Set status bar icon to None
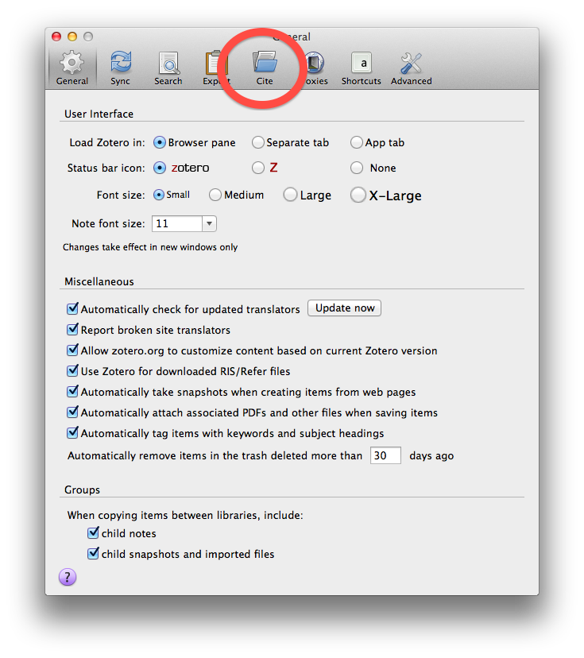Viewport: 584px width, 658px height. tap(357, 168)
